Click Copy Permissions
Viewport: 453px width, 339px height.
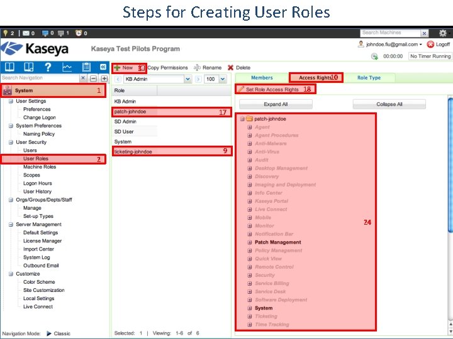click(167, 68)
